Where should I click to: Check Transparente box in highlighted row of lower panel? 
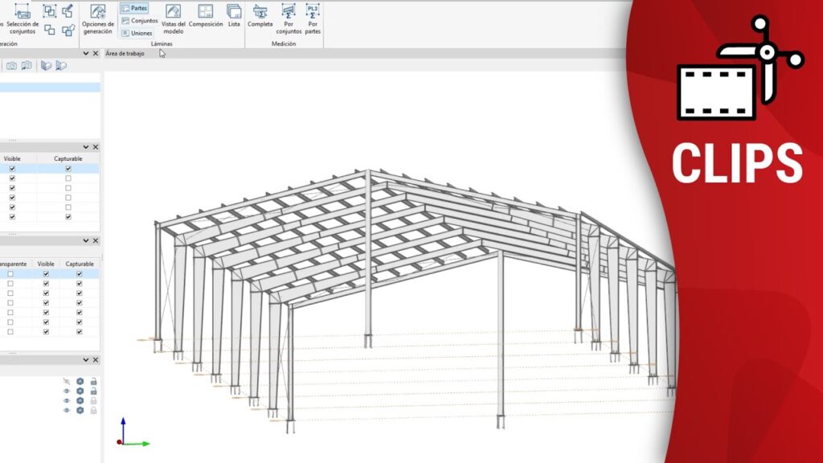[x=10, y=274]
